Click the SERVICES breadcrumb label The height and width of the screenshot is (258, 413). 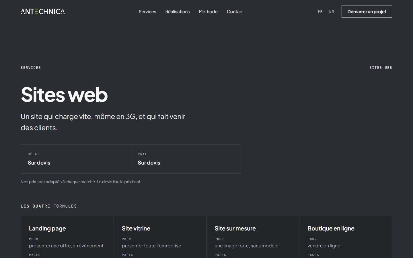(31, 68)
